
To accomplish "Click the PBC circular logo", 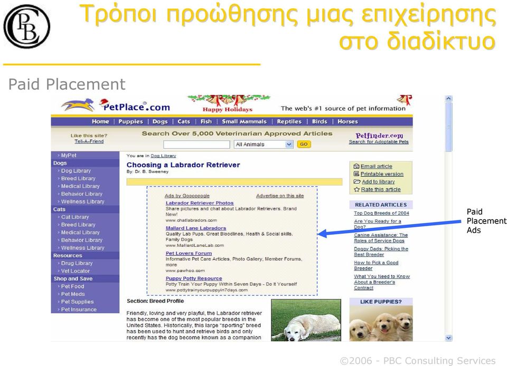I will point(27,26).
